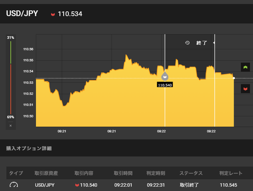The height and width of the screenshot is (191, 253).
Task: Click the speedometer type icon in the table row
Action: click(x=14, y=185)
